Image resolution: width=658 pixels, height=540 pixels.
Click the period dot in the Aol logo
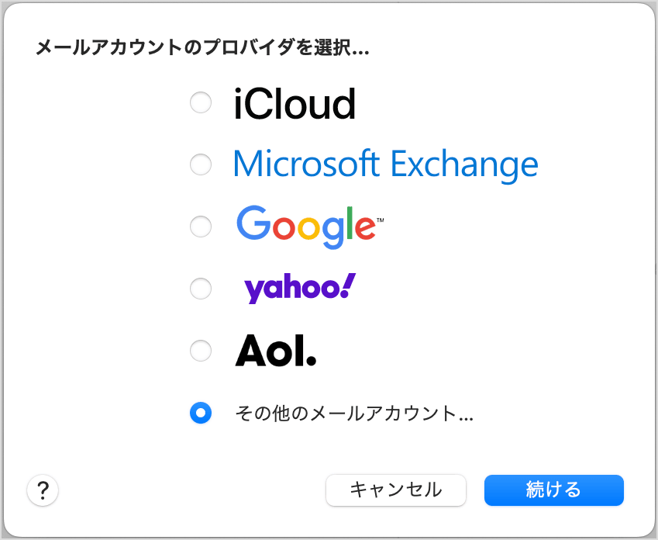pos(312,362)
